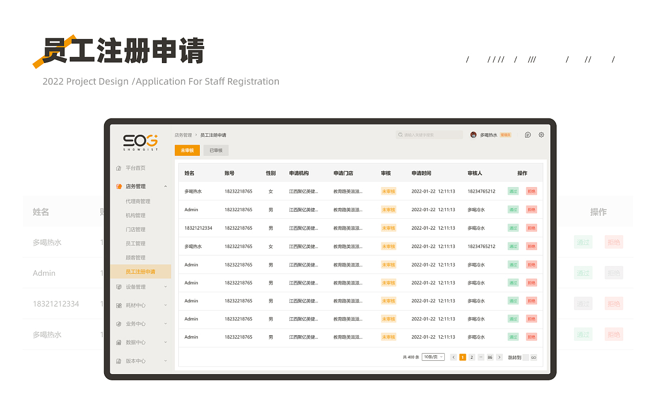Select page 1 in pagination
The image size is (656, 410).
click(463, 357)
